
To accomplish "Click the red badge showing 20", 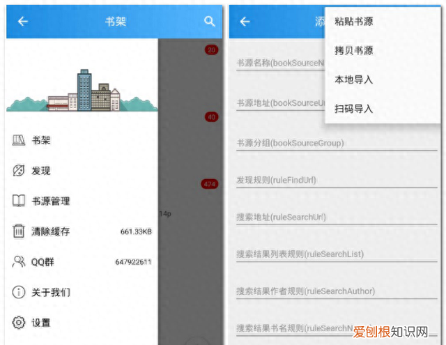I will tap(211, 50).
